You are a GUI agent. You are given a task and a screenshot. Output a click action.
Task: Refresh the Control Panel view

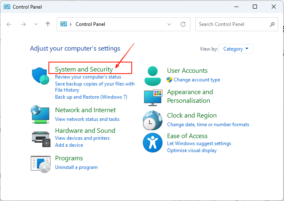tap(183, 24)
